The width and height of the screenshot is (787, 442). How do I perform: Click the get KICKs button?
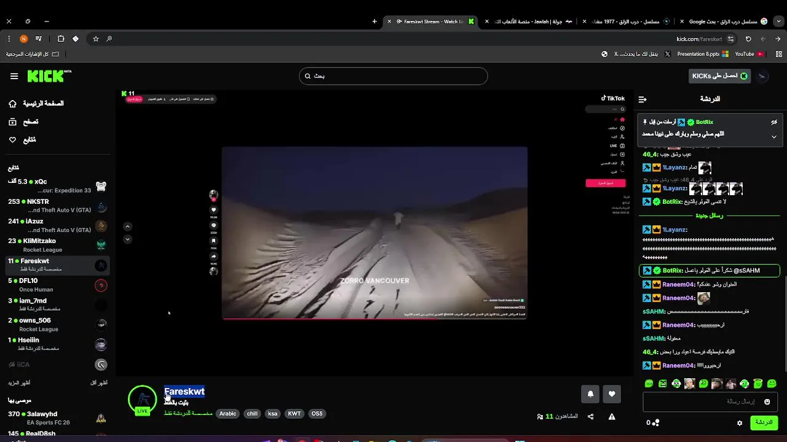(720, 76)
